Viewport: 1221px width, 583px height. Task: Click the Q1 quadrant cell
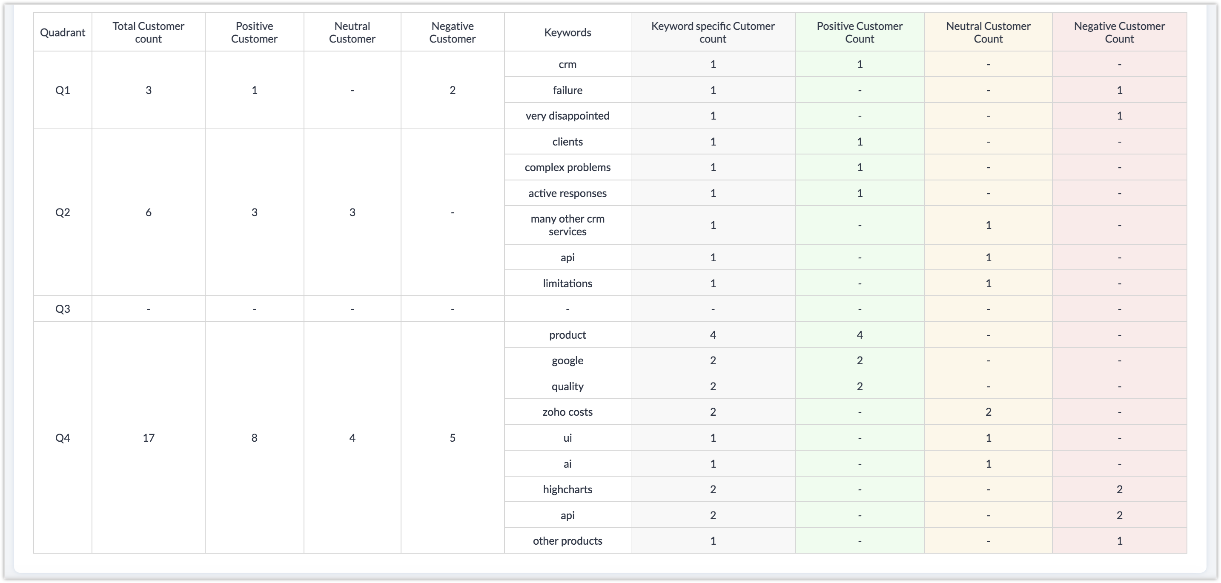[63, 90]
